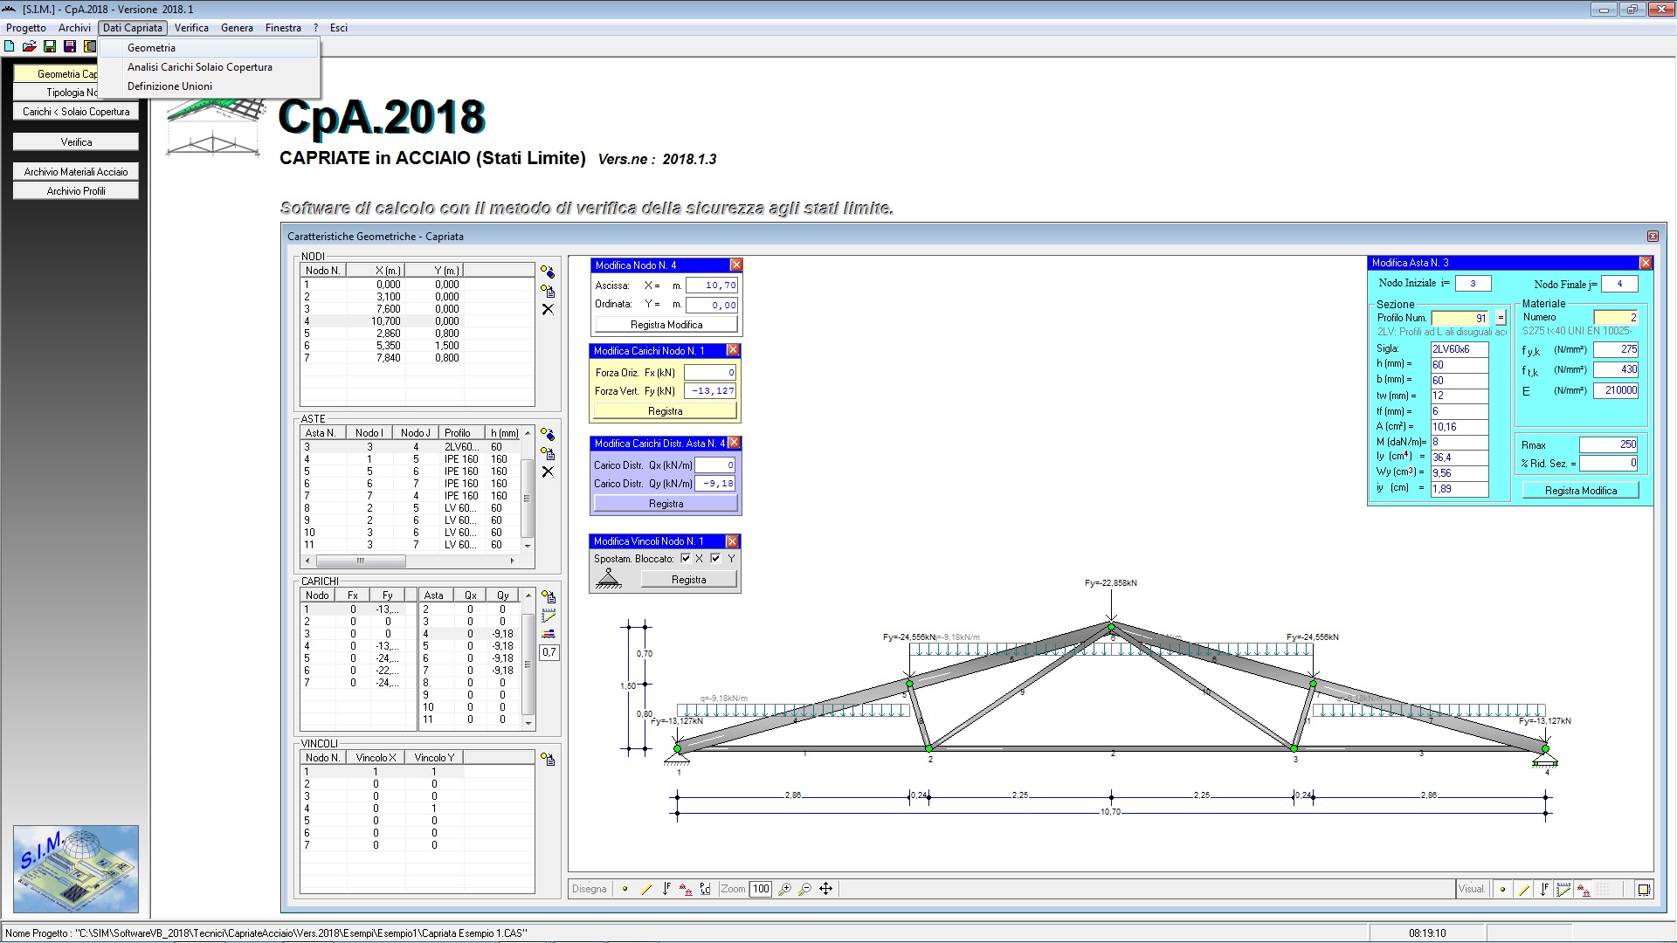Click the ASTE list scroll down arrow

tap(527, 546)
